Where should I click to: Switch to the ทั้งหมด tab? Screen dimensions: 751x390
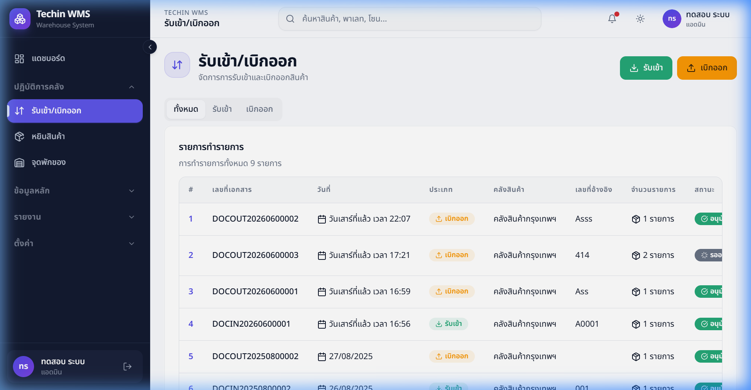[x=186, y=109]
